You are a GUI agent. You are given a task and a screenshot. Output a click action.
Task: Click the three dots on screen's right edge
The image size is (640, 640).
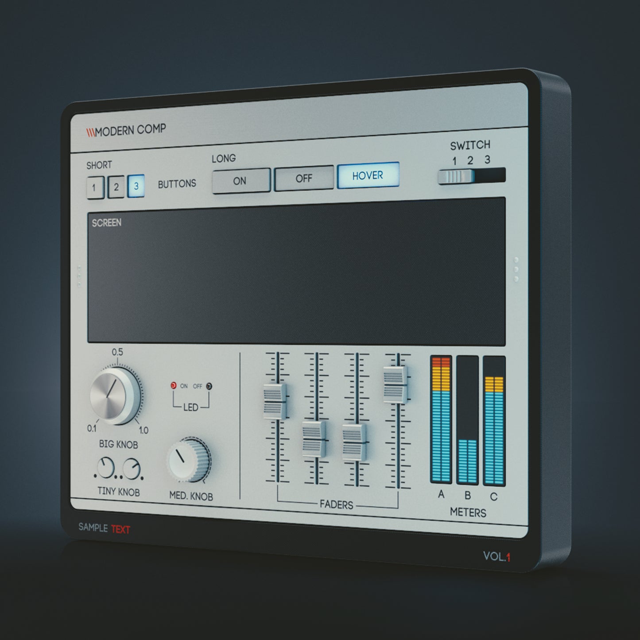click(516, 269)
